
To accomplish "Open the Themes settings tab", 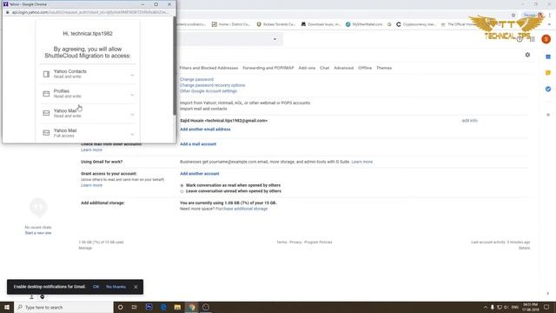I will click(x=384, y=68).
